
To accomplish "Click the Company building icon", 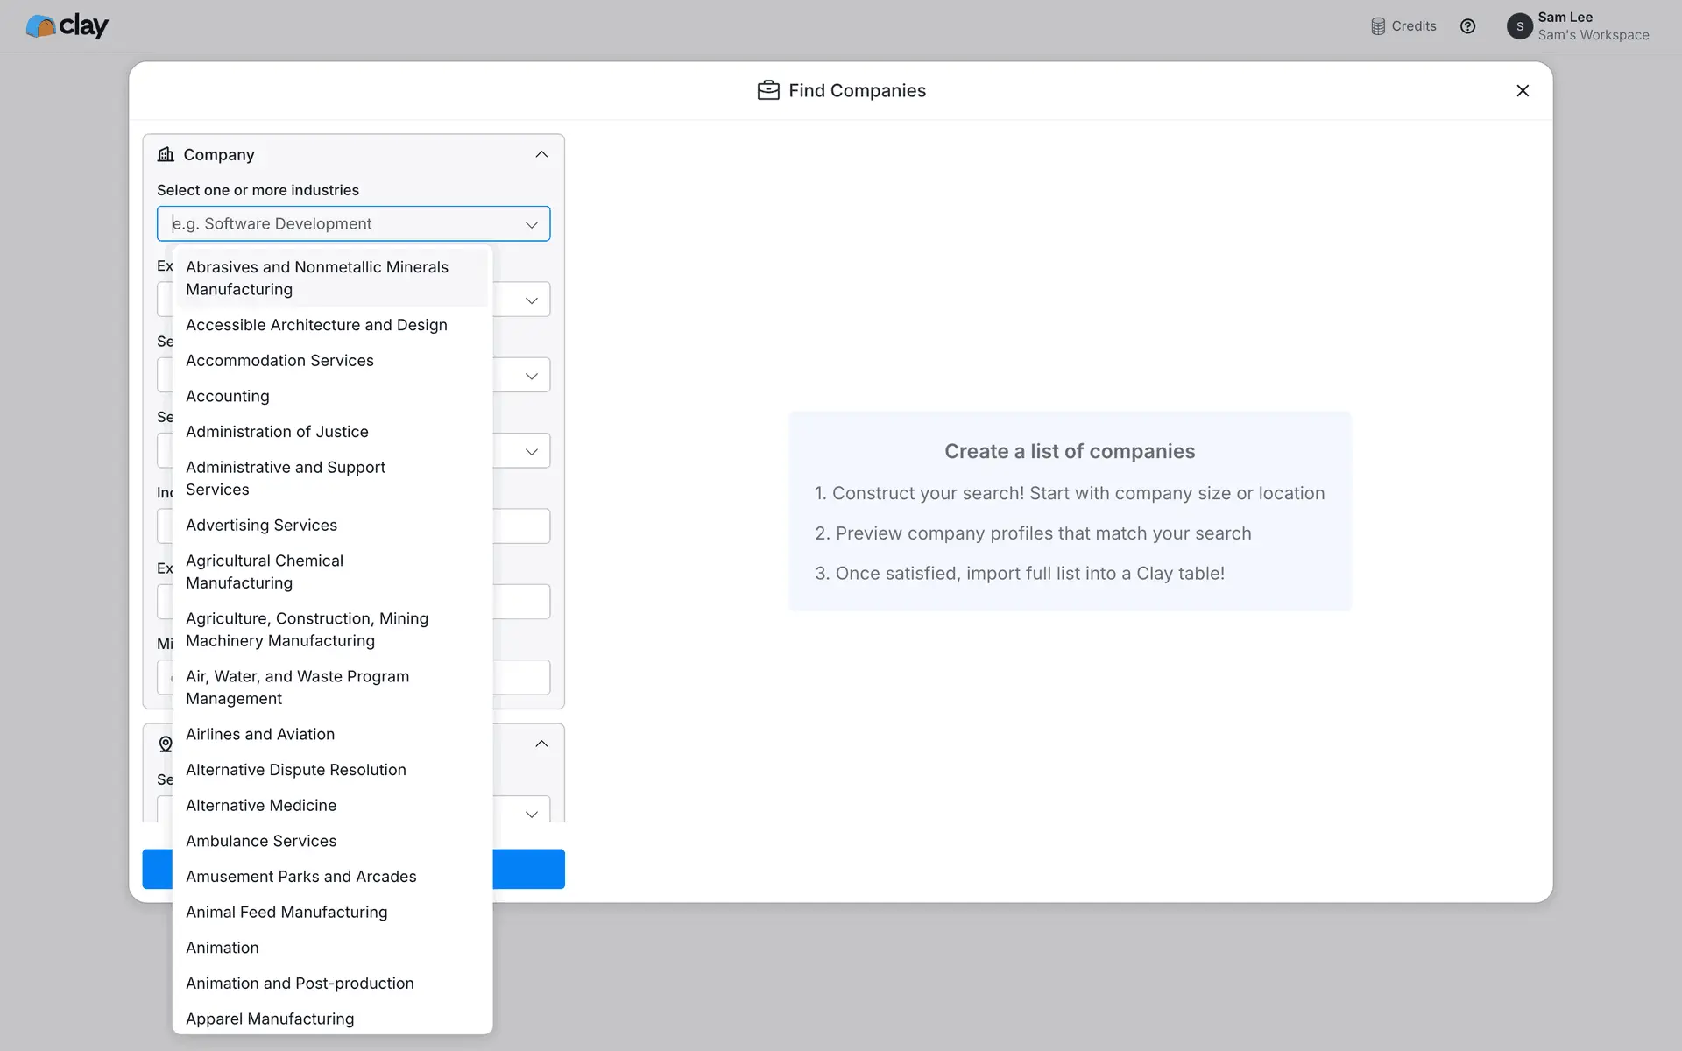I will coord(166,155).
